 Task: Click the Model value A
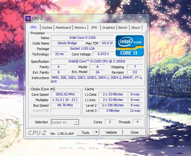[97, 67]
